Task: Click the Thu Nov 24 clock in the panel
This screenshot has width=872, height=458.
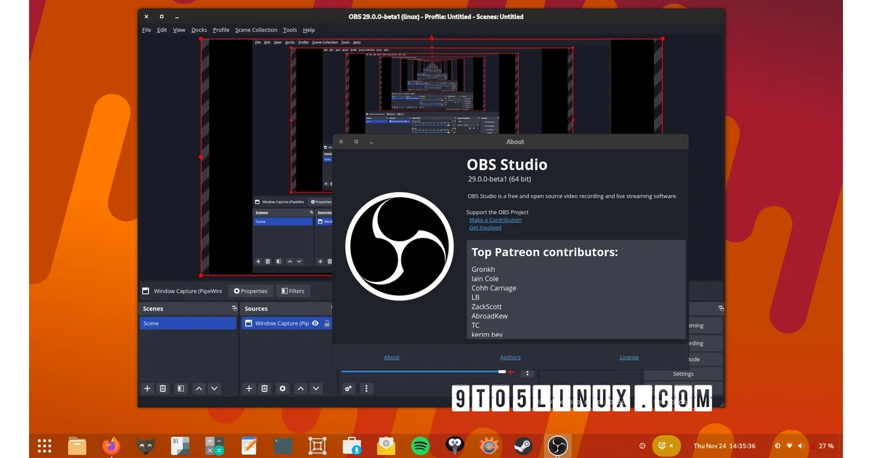Action: (724, 446)
